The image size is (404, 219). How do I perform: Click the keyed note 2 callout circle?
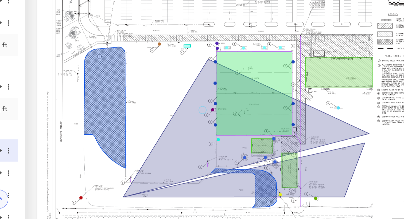(211, 144)
